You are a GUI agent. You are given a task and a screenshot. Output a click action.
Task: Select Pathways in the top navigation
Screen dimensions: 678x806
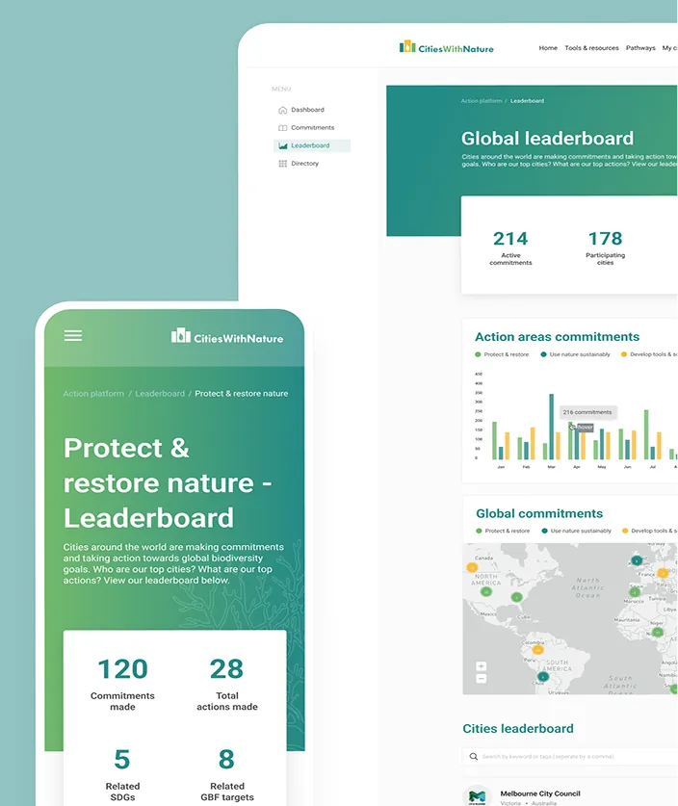pos(640,48)
